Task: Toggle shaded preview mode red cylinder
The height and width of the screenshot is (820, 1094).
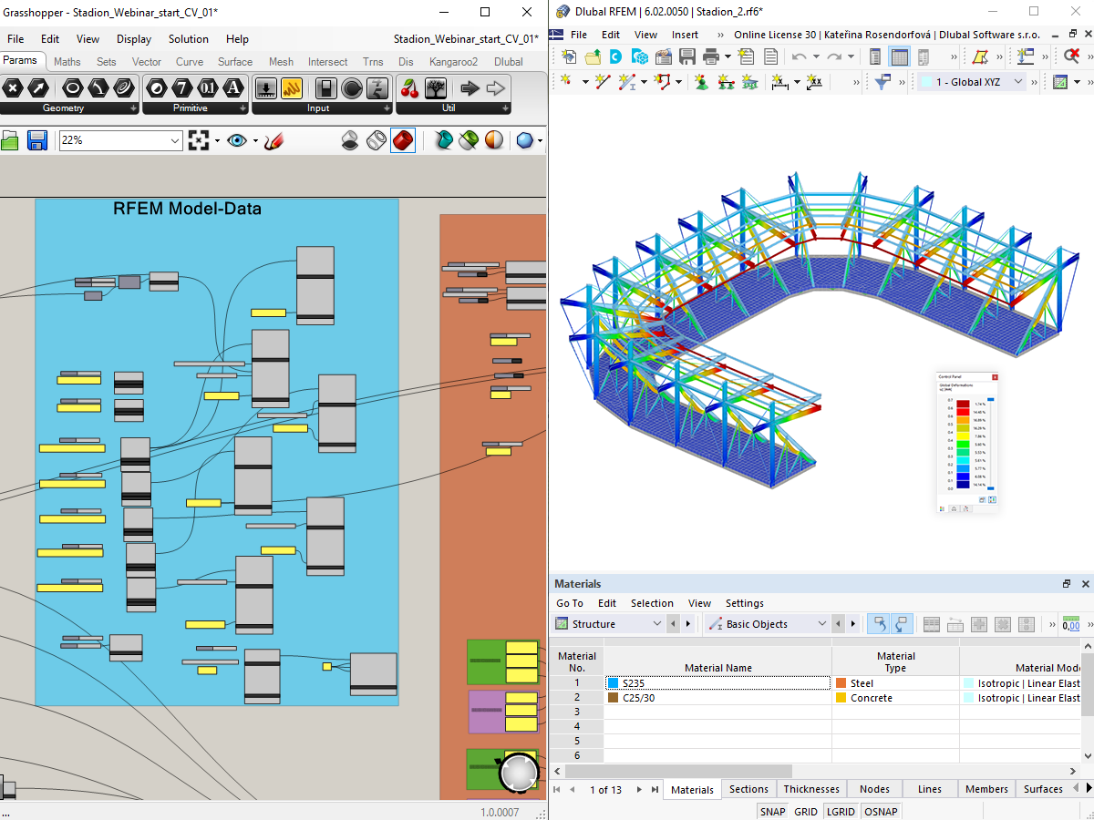Action: 403,140
